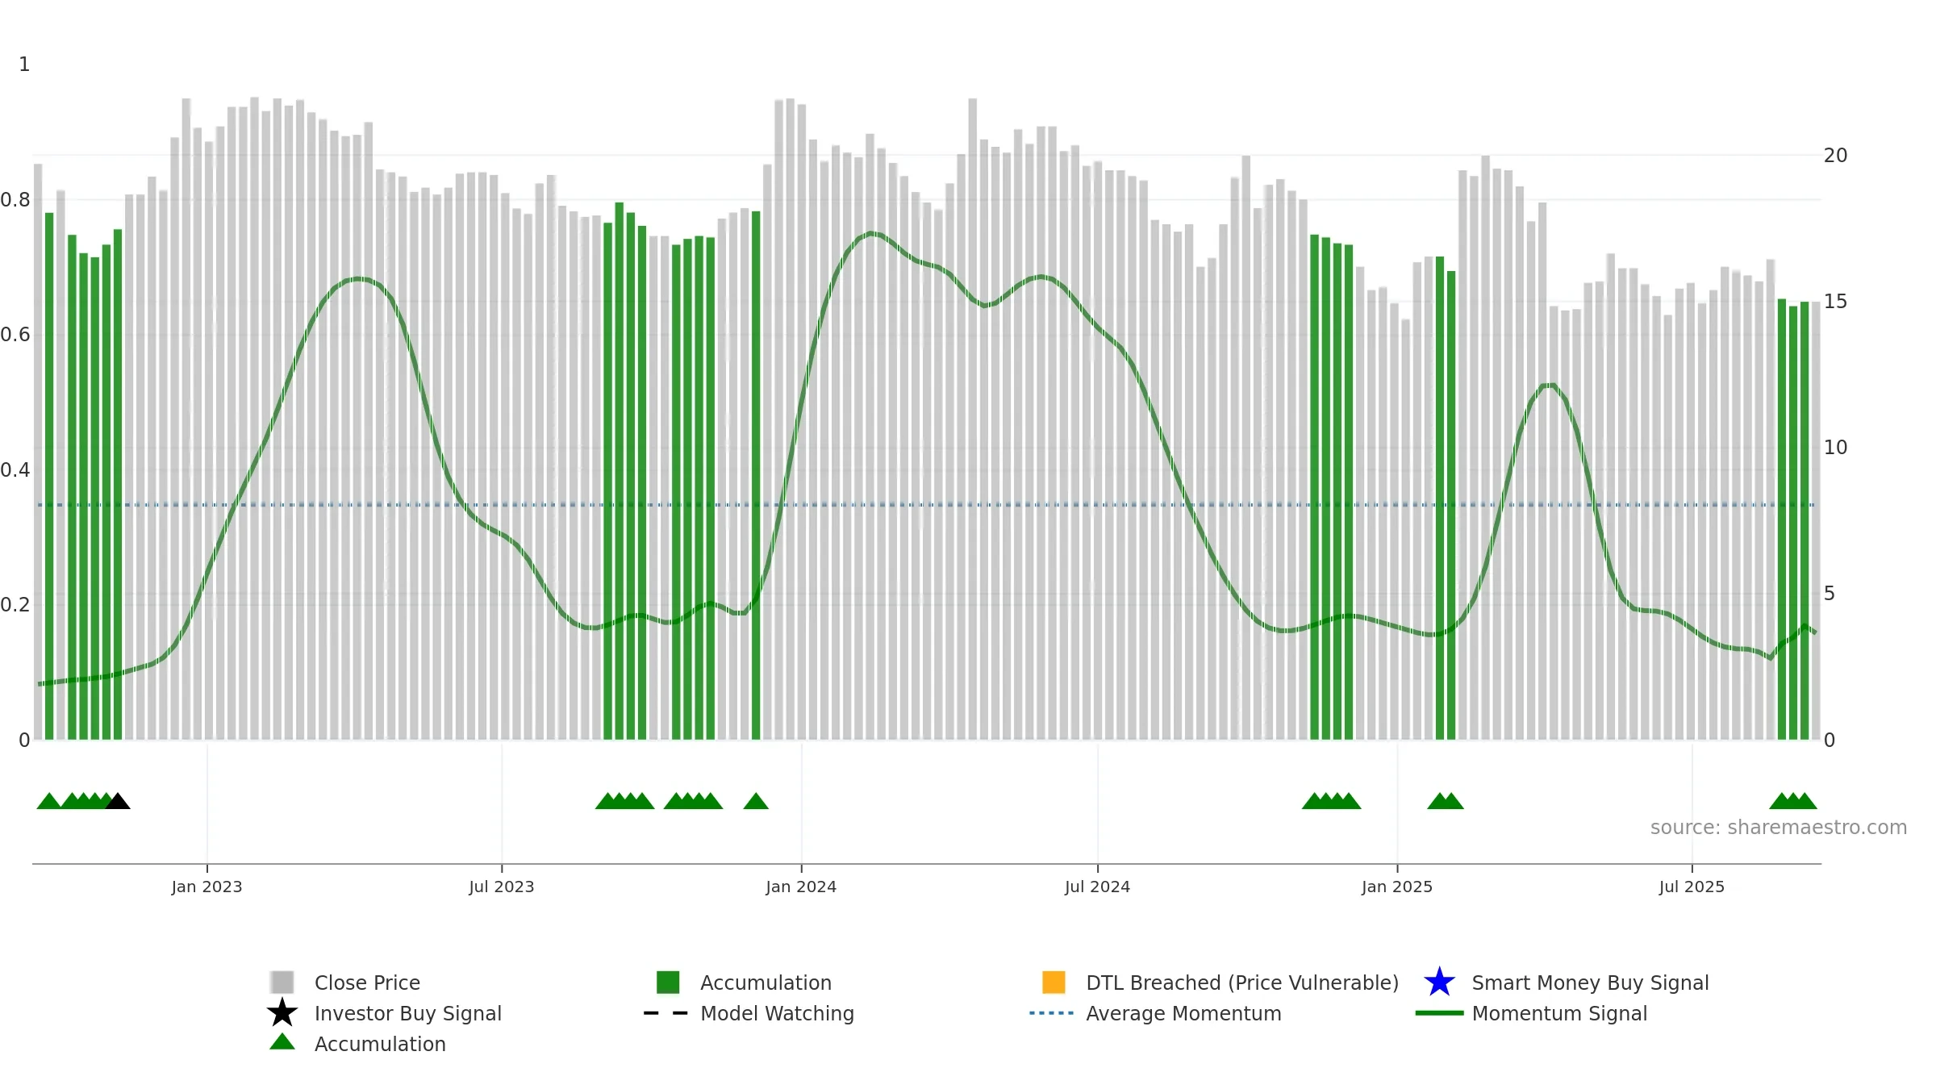Click the lone accumulation triangle before Jan 2024
Screen dimensions: 1936x1089
[x=756, y=801]
